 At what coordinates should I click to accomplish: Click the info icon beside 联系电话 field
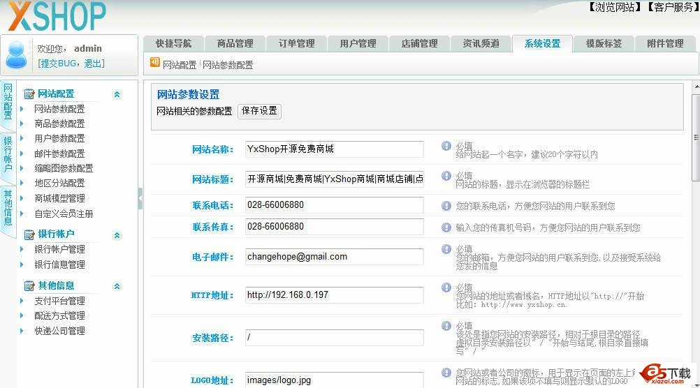pyautogui.click(x=446, y=206)
